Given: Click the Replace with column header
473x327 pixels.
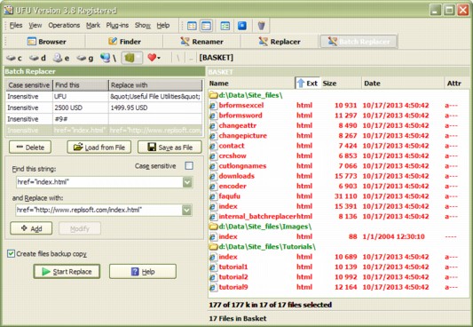Looking at the screenshot, I should pyautogui.click(x=155, y=85).
